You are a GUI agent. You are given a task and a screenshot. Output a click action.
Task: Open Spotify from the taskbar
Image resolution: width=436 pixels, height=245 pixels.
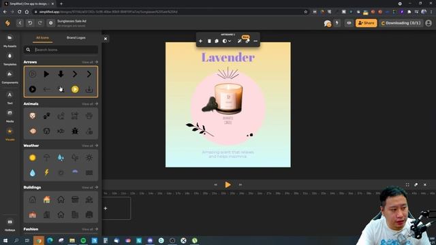83,240
